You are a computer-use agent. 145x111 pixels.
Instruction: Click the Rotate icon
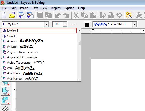[x=119, y=15]
